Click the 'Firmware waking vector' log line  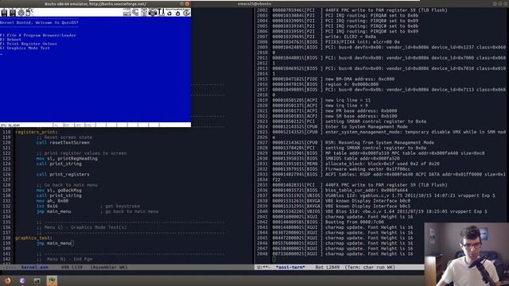341,169
